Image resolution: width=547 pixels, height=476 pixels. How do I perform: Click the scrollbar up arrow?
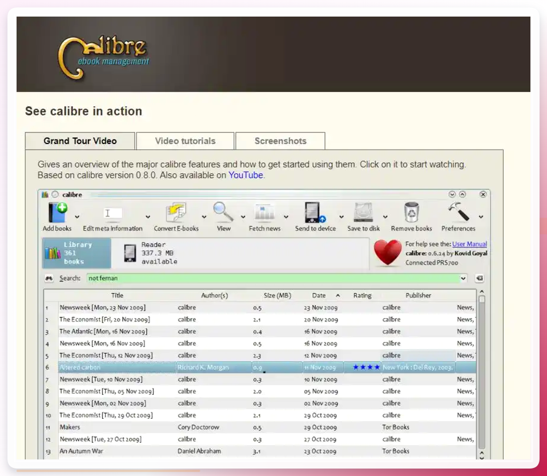[x=482, y=291]
